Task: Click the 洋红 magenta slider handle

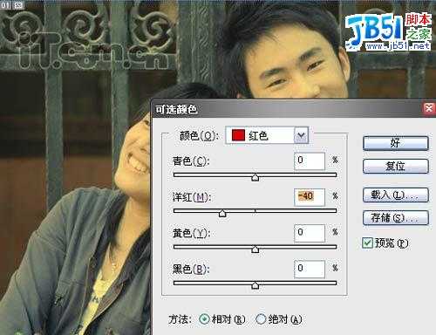Action: click(222, 214)
